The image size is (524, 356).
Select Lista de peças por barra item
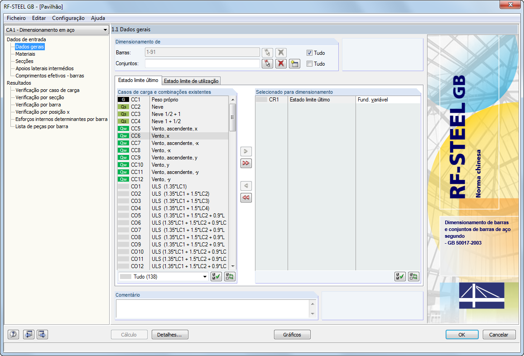pyautogui.click(x=42, y=126)
